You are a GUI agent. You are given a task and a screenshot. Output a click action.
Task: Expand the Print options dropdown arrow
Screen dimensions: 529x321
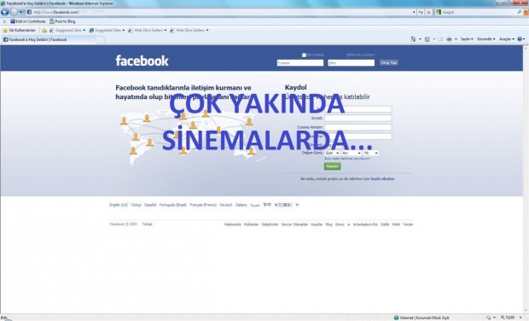456,39
